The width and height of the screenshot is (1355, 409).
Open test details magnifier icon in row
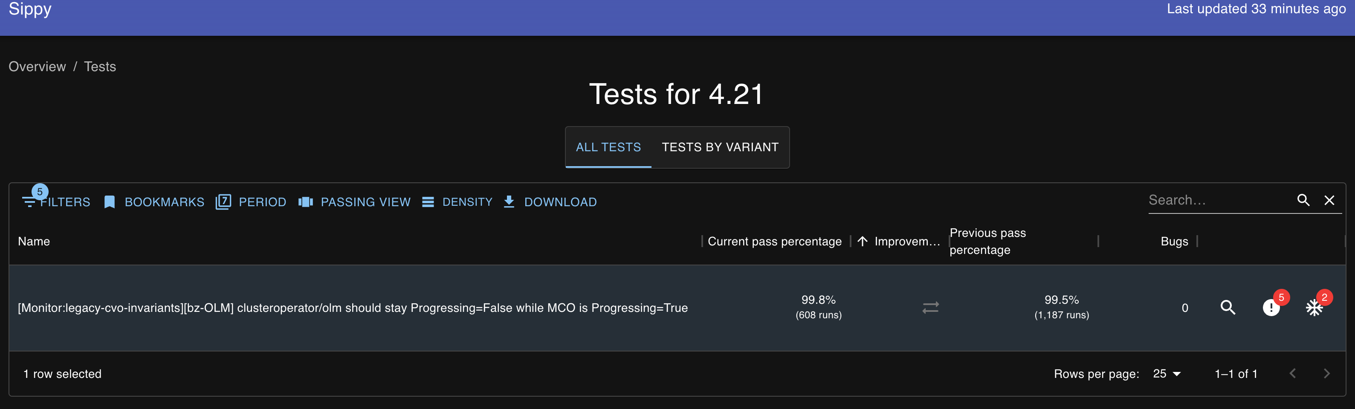[1228, 308]
